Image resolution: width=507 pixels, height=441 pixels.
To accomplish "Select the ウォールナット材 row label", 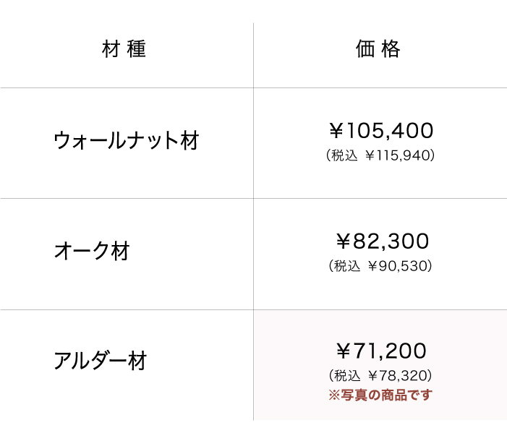I will pyautogui.click(x=127, y=140).
